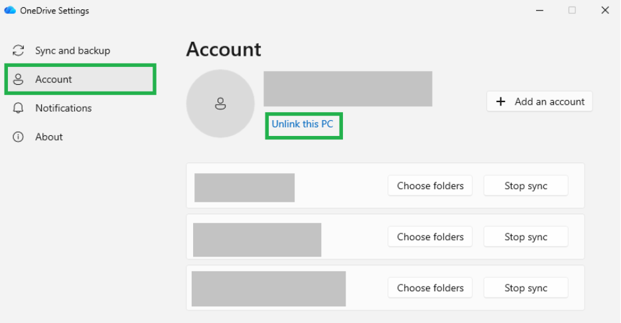
Task: Stop sync for the third library
Action: 525,288
